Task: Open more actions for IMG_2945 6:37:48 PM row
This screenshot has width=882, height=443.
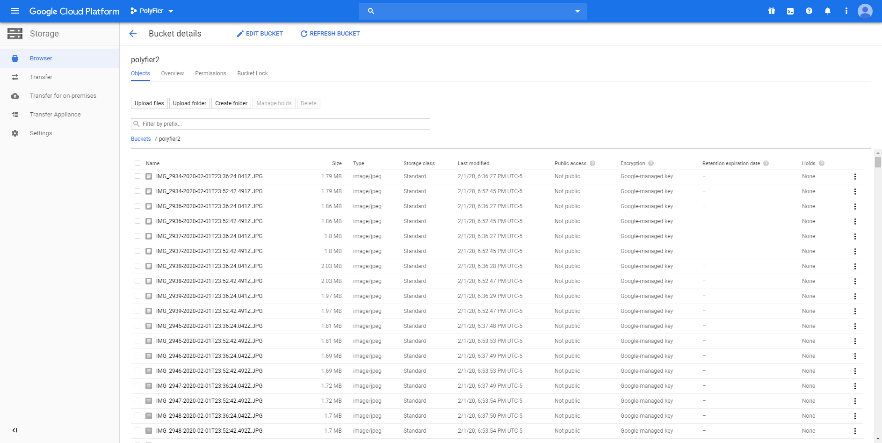Action: [855, 326]
